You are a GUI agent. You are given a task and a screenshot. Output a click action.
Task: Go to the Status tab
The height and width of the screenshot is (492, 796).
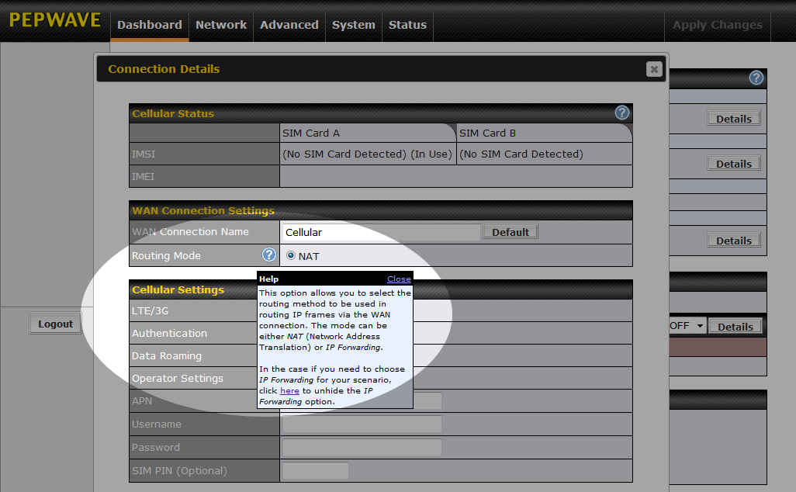(x=407, y=25)
